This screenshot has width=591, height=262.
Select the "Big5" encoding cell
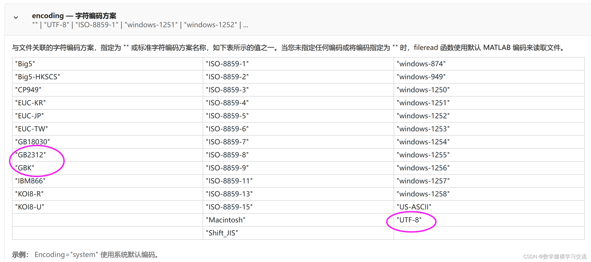(25, 63)
